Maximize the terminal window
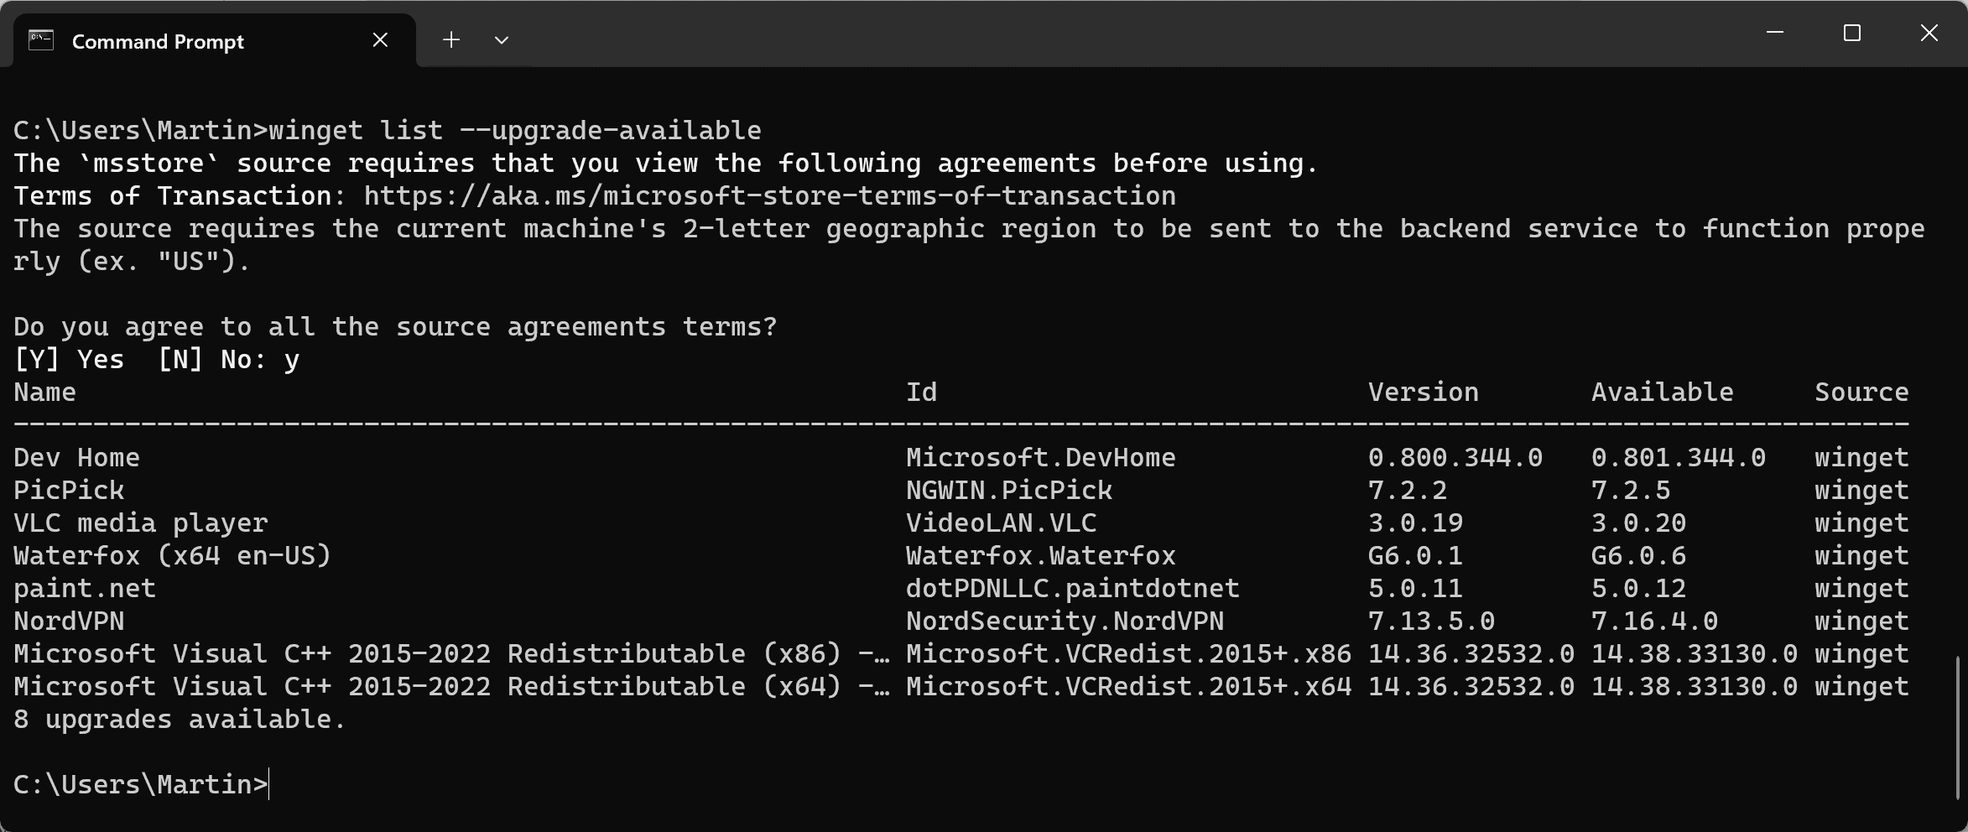This screenshot has width=1968, height=832. click(x=1852, y=34)
